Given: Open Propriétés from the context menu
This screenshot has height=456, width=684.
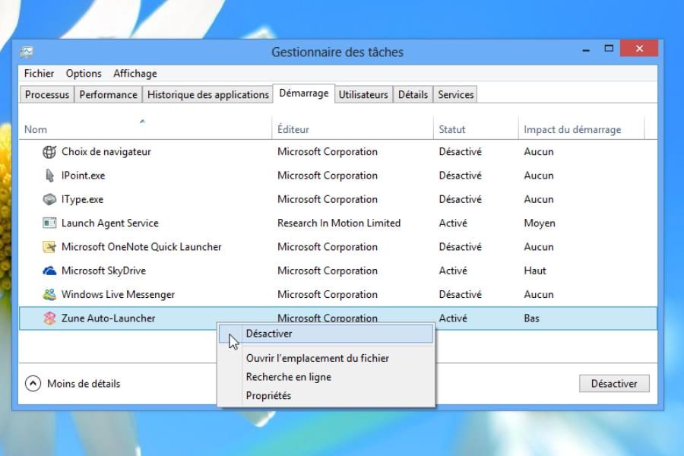Looking at the screenshot, I should [268, 396].
